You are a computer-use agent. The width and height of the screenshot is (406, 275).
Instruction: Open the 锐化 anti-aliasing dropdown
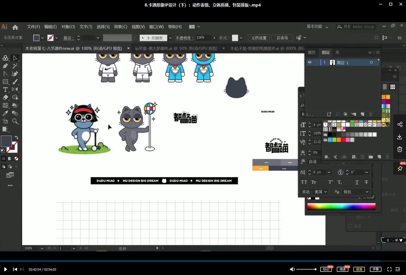tap(356, 192)
